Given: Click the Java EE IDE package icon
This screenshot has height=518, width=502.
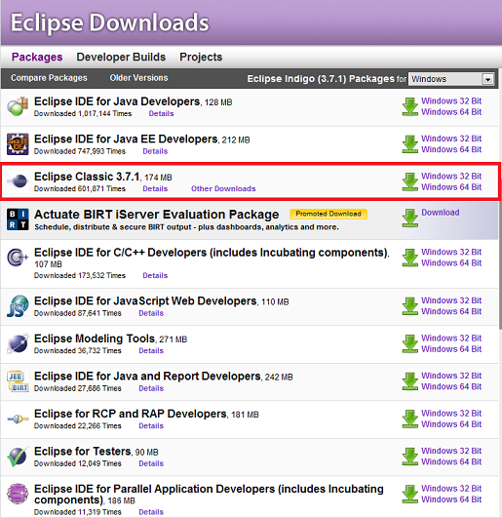Looking at the screenshot, I should (18, 144).
